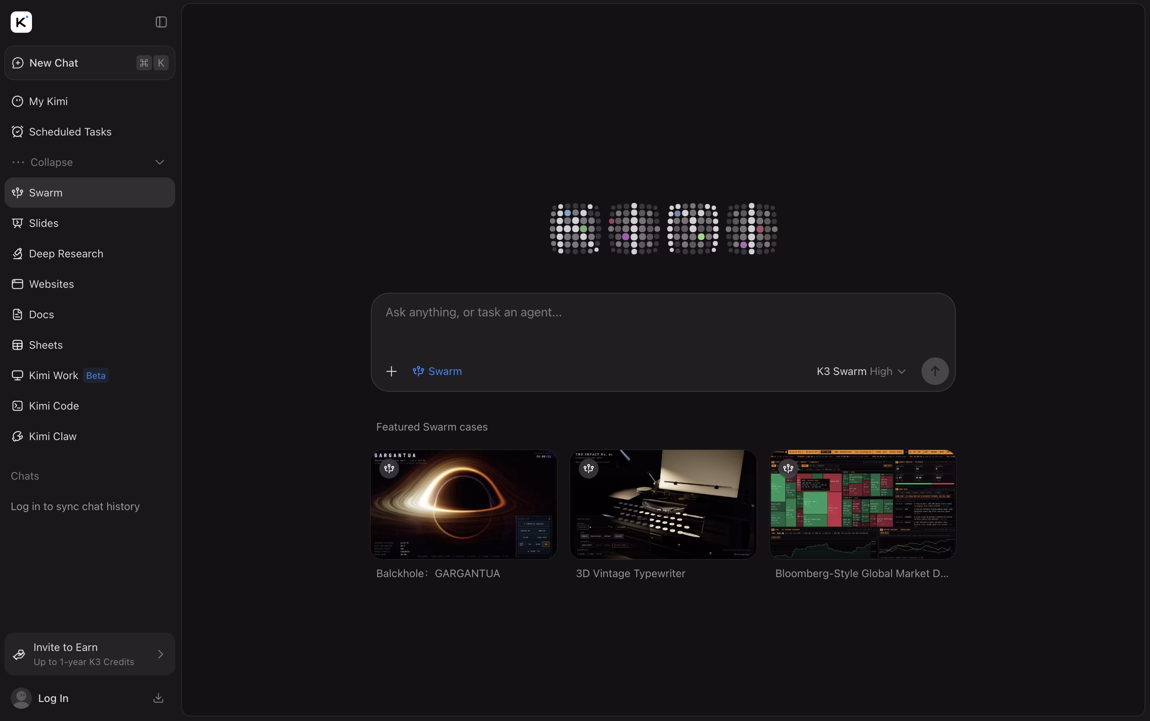Click the Slides presentation icon
This screenshot has width=1150, height=721.
(18, 223)
